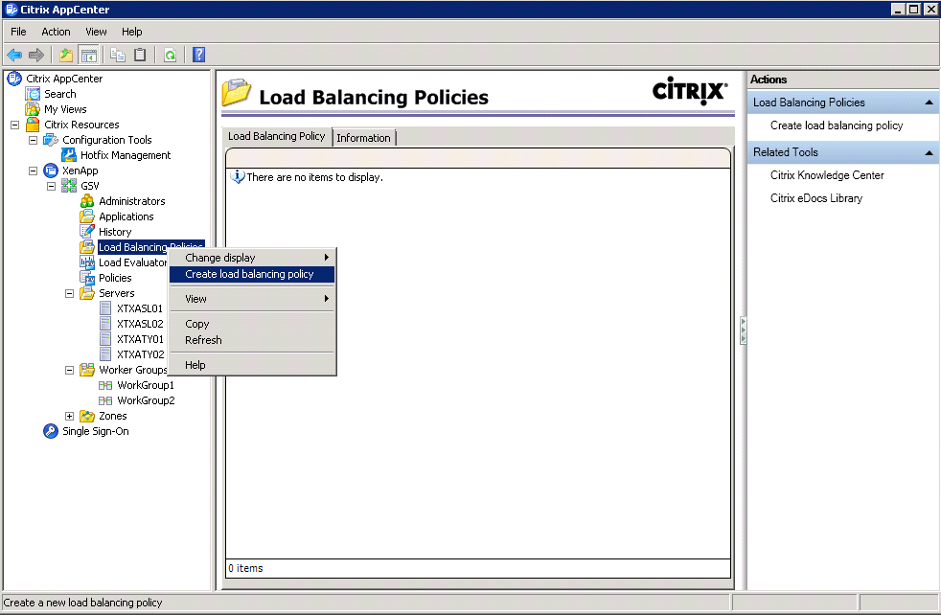Click the Single Sign-On key icon

pyautogui.click(x=51, y=431)
